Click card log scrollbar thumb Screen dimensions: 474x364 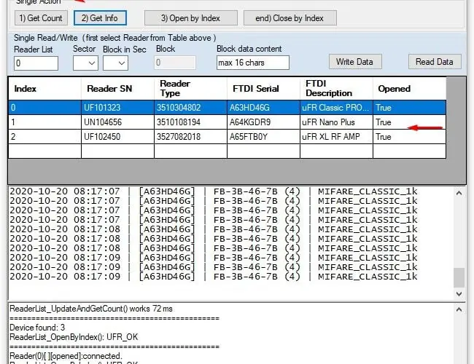(459, 277)
